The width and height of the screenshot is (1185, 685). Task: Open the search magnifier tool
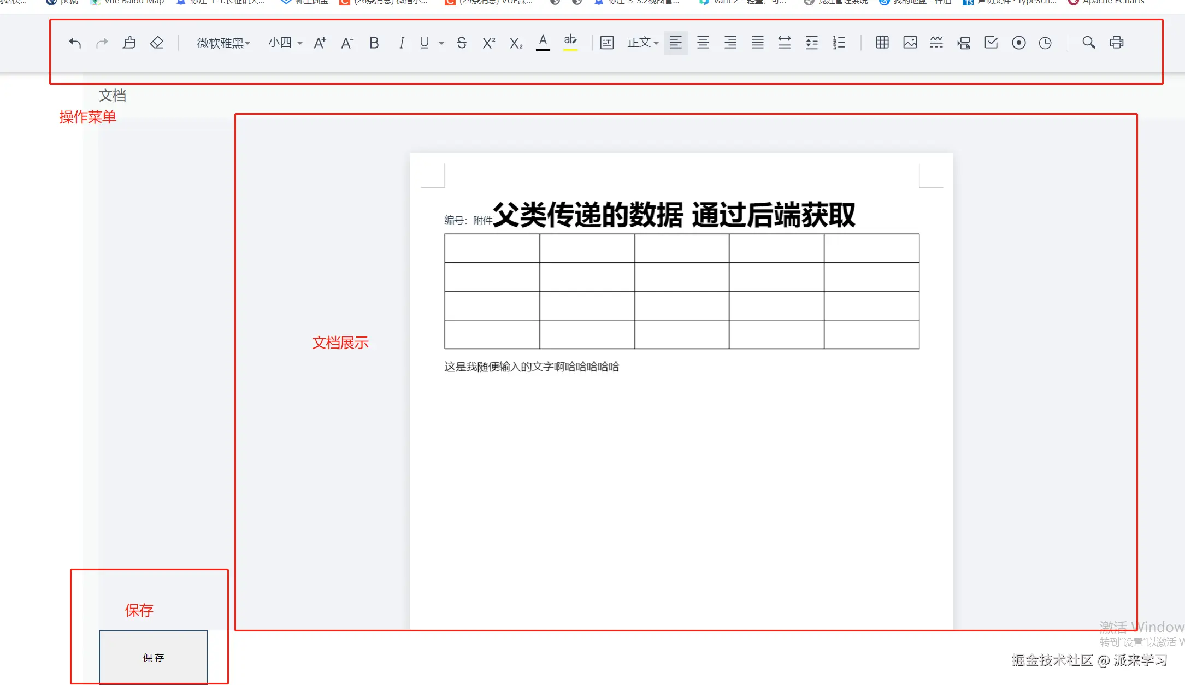tap(1088, 43)
